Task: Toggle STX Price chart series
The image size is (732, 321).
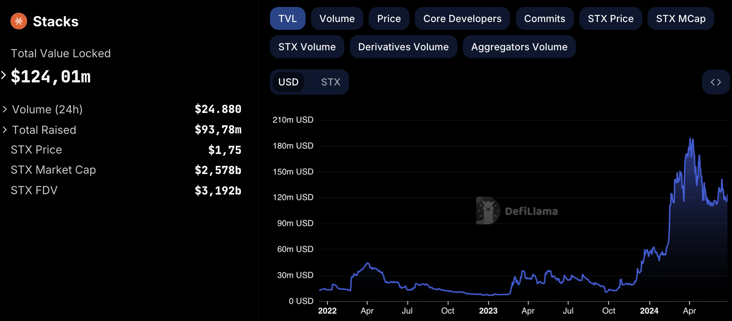Action: pos(611,19)
